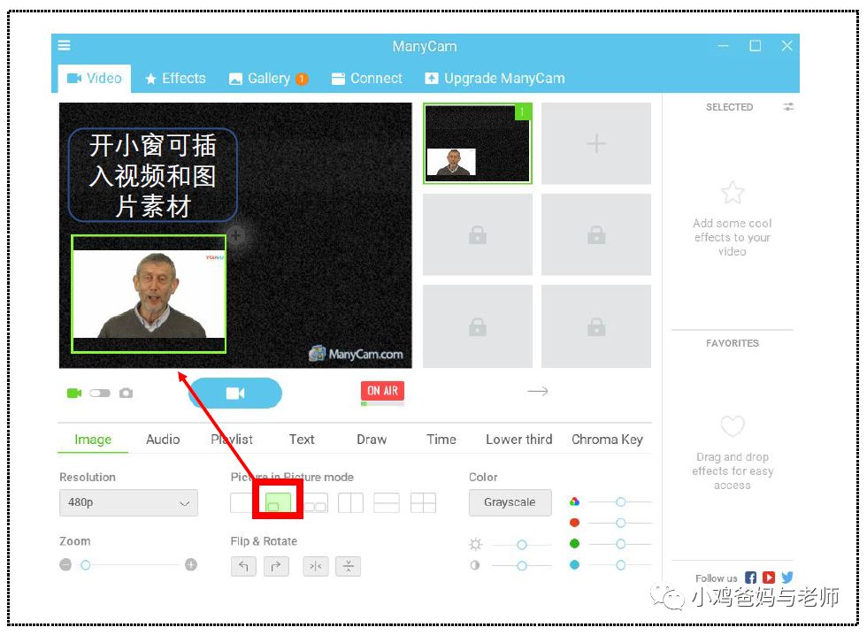The image size is (867, 635).
Task: Flip the video horizontally
Action: pyautogui.click(x=315, y=566)
